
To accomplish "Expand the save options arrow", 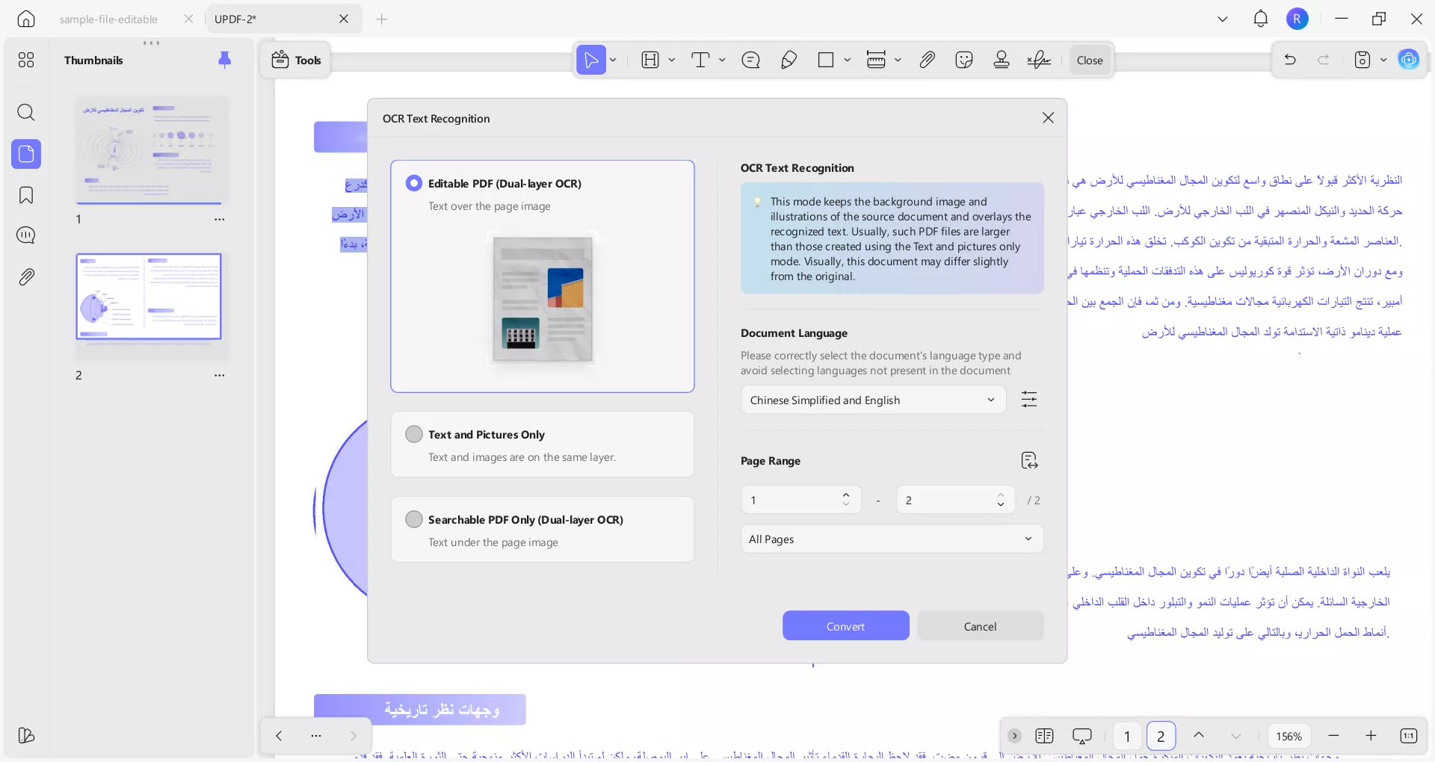I will point(1383,60).
